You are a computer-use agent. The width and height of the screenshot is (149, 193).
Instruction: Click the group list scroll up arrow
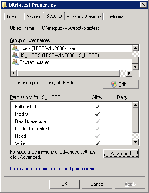135,48
